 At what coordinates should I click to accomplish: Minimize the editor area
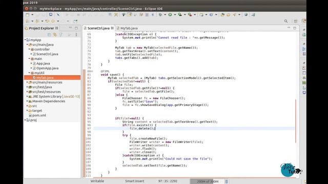coord(289,28)
